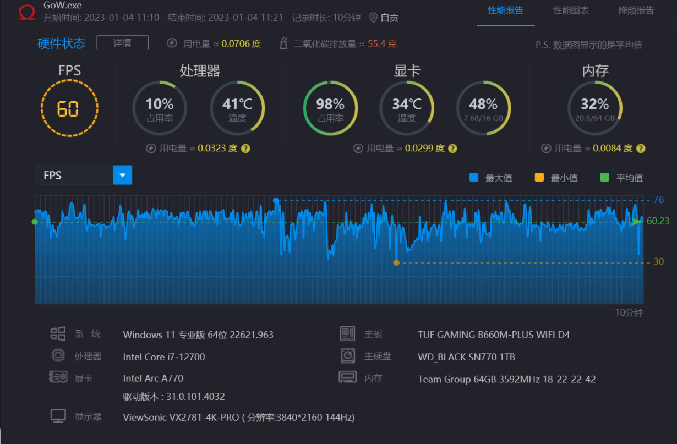Click the GPU 98% 占用率 gauge

tap(330, 108)
